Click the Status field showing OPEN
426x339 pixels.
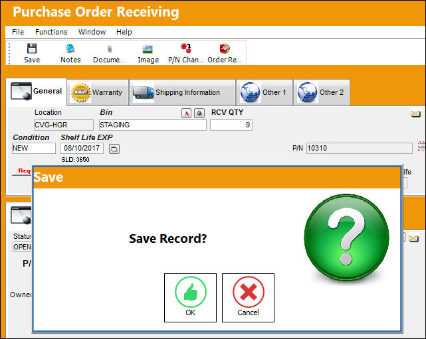coord(23,247)
